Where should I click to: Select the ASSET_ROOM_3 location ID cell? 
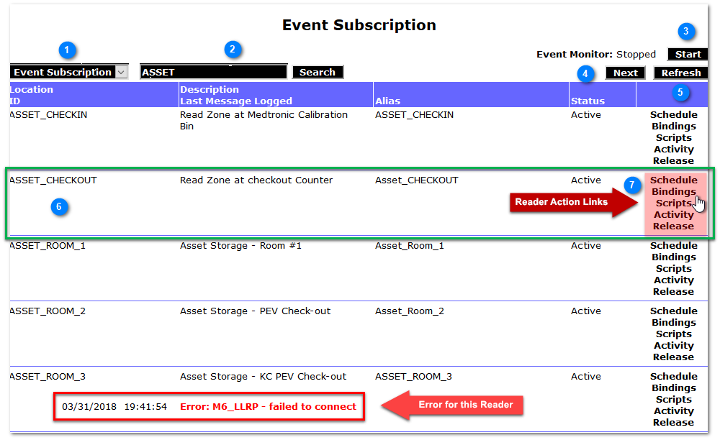(x=48, y=376)
